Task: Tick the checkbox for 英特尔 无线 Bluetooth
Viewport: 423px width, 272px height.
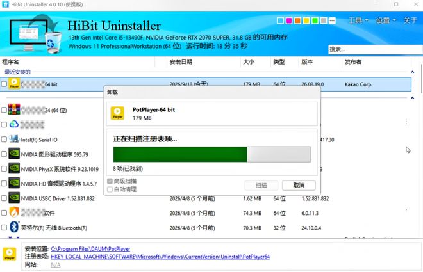Action: pyautogui.click(x=4, y=228)
